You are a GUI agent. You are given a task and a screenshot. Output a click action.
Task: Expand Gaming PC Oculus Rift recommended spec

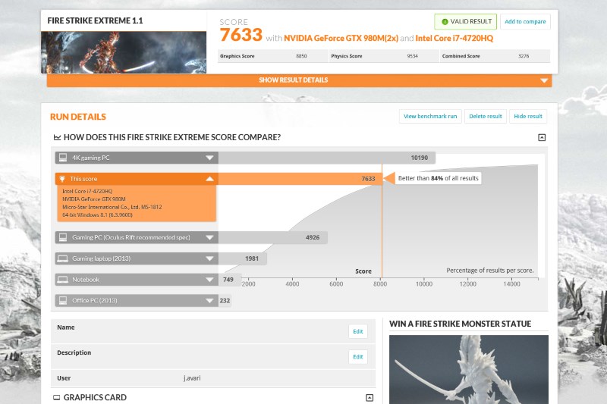209,237
